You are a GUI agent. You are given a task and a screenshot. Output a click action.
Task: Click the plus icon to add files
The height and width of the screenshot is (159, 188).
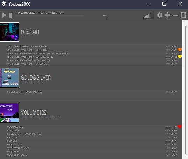[x=168, y=15]
